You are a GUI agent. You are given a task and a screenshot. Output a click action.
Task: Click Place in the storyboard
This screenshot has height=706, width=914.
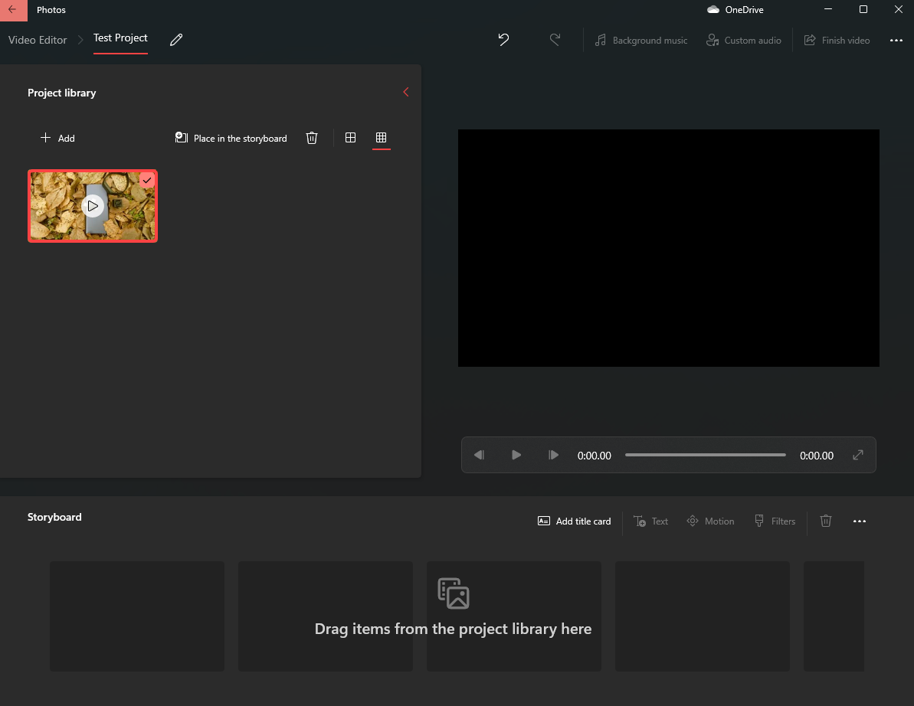(x=231, y=138)
